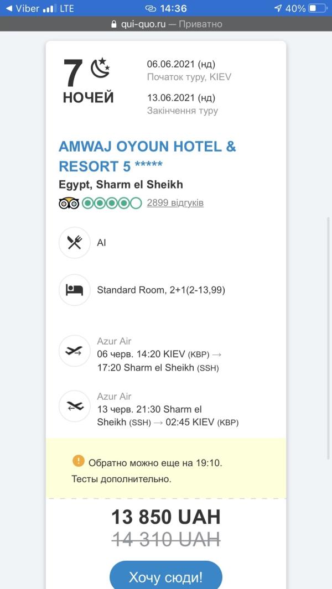Open AMWAJ OYOUN HOTEL & RESORT link
Viewport: 332px width, 589px height.
click(x=147, y=156)
